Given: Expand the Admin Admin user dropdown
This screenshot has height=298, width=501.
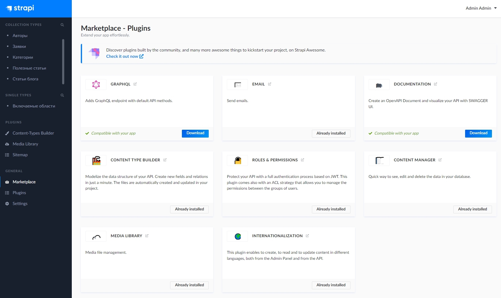Looking at the screenshot, I should [x=481, y=8].
